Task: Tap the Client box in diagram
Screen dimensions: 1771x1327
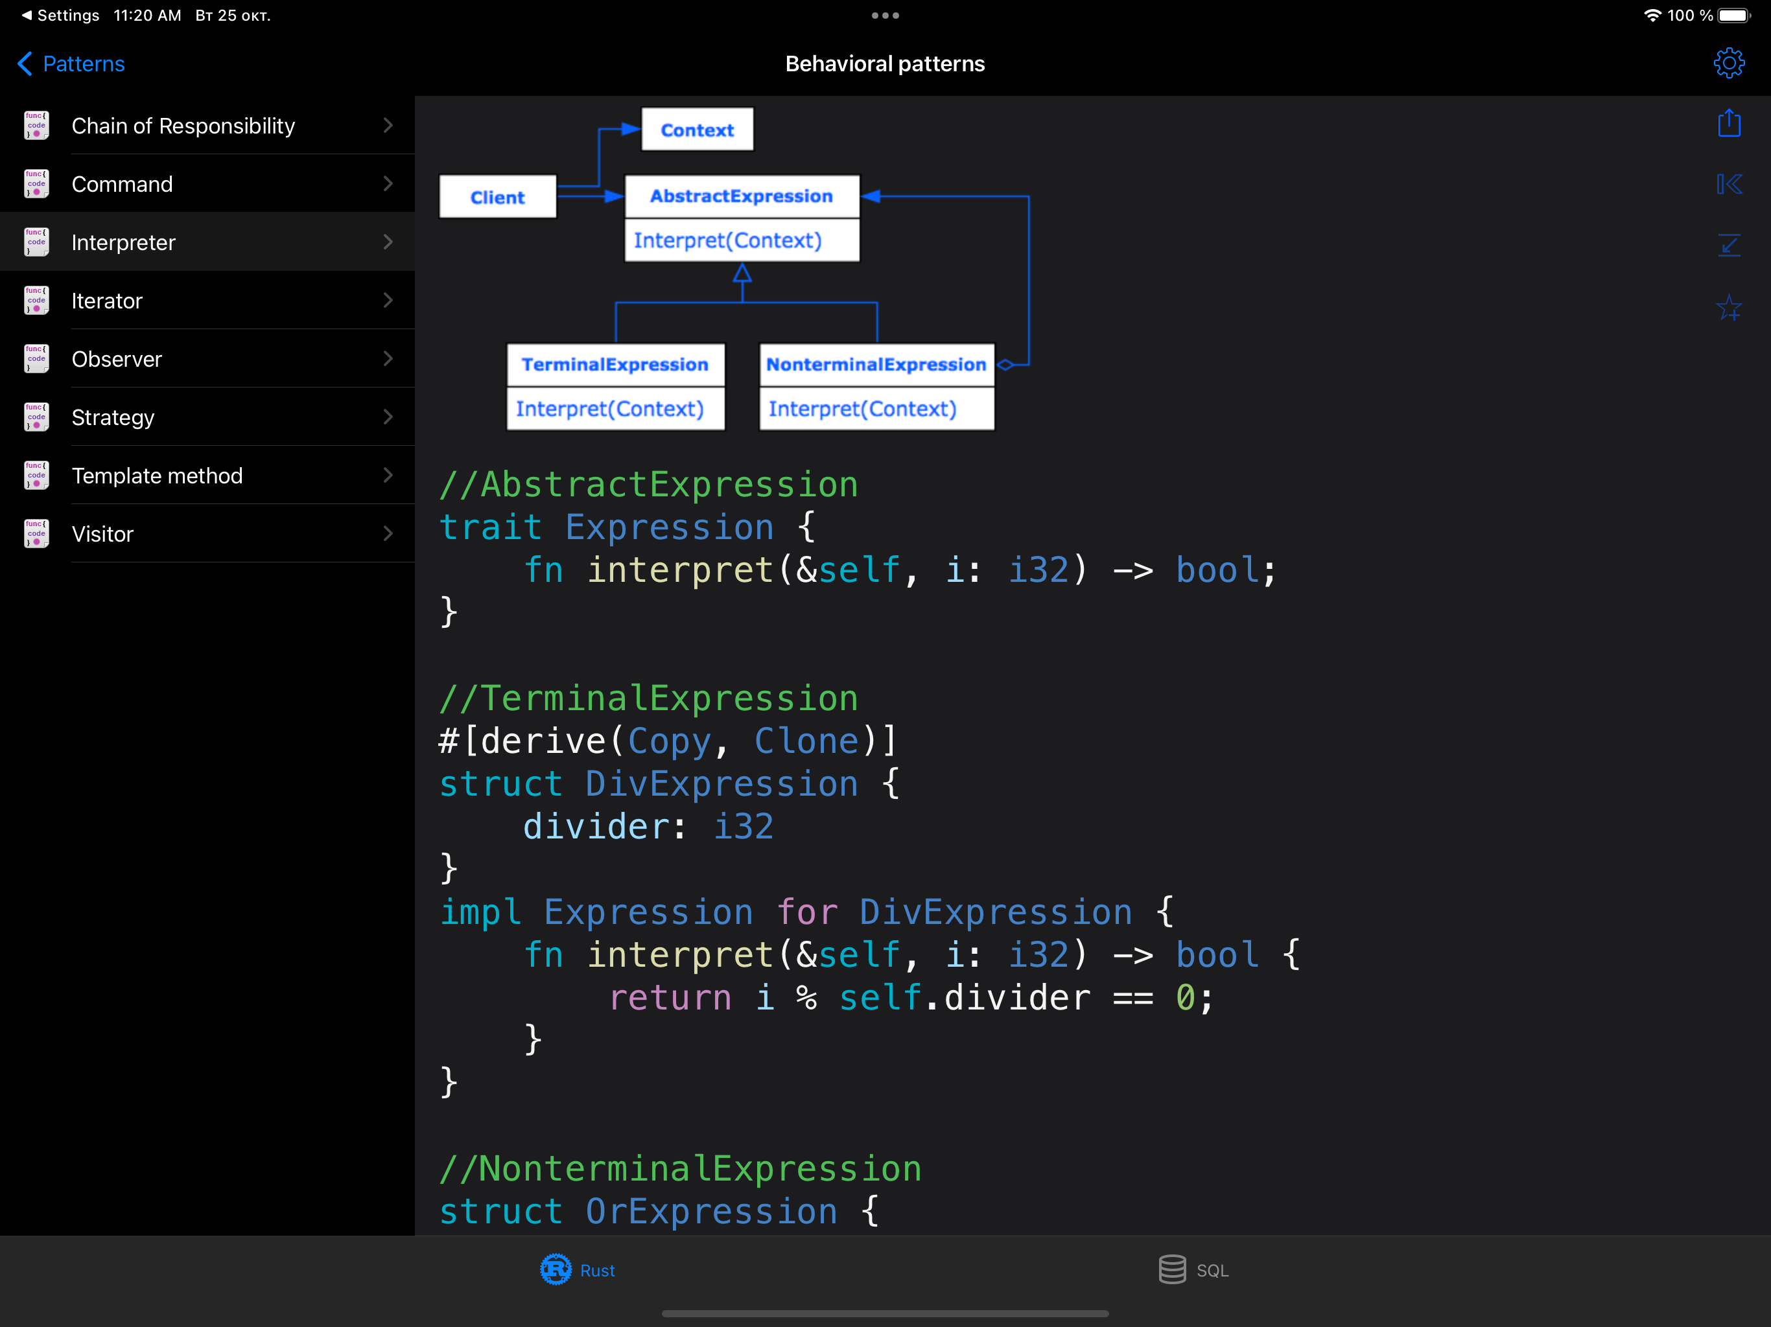Action: click(x=497, y=197)
